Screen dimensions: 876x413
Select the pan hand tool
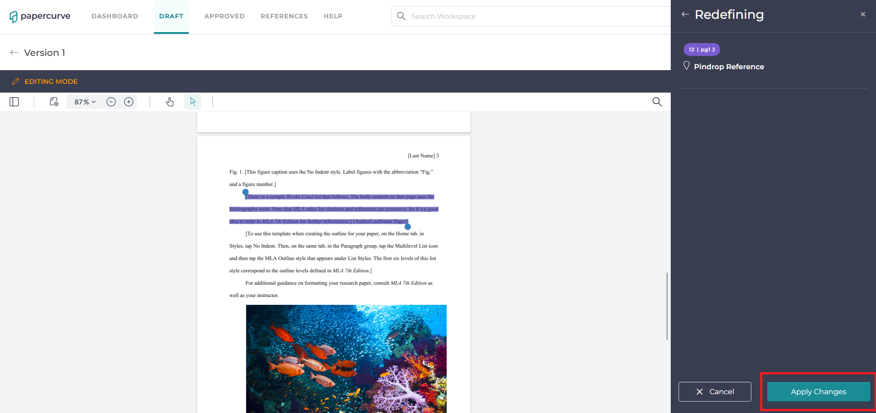(170, 102)
